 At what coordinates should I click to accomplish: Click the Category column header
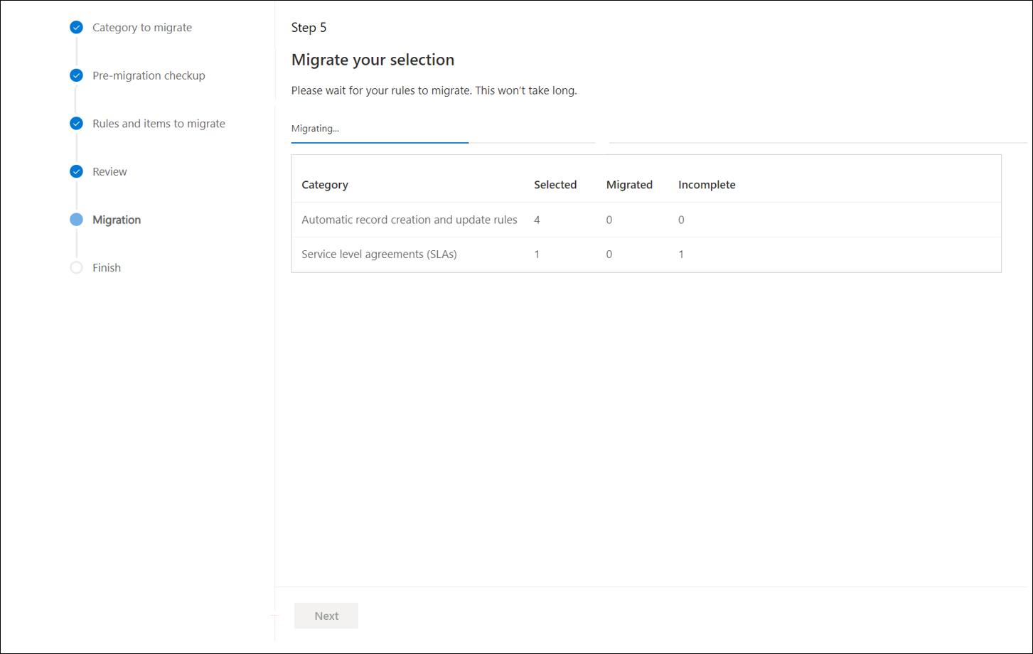click(325, 185)
